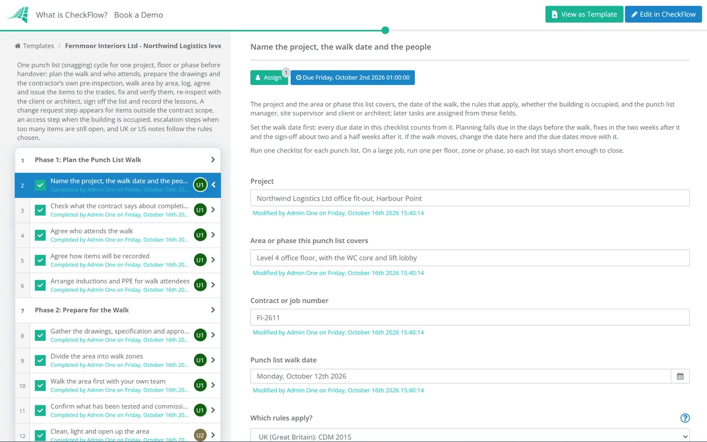
Task: Expand Phase 1: Plan the Punch List Walk chevron
Action: tap(213, 160)
